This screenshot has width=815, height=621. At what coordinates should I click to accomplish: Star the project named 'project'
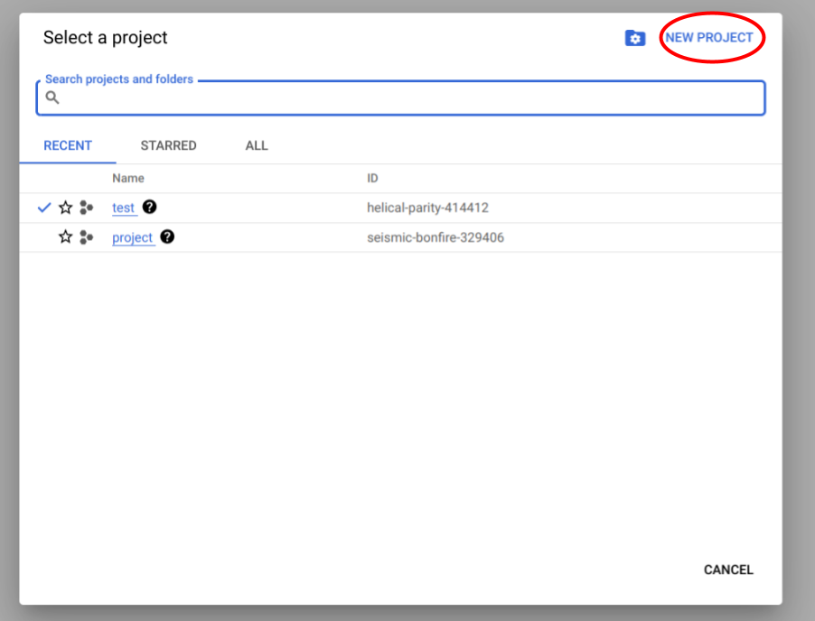tap(65, 237)
